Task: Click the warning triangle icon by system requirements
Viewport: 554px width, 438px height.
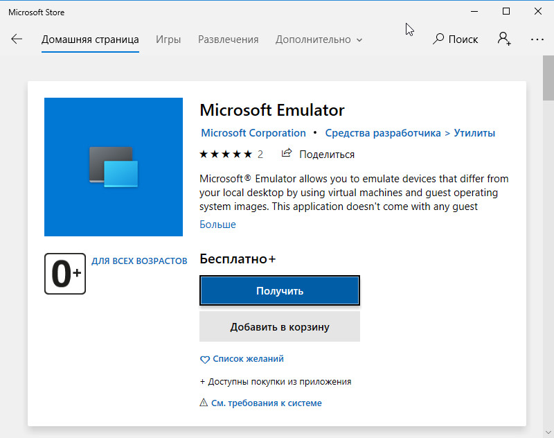Action: (x=204, y=403)
